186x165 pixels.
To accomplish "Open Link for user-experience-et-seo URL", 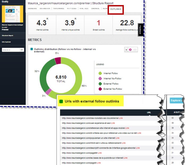I will tap(113, 123).
